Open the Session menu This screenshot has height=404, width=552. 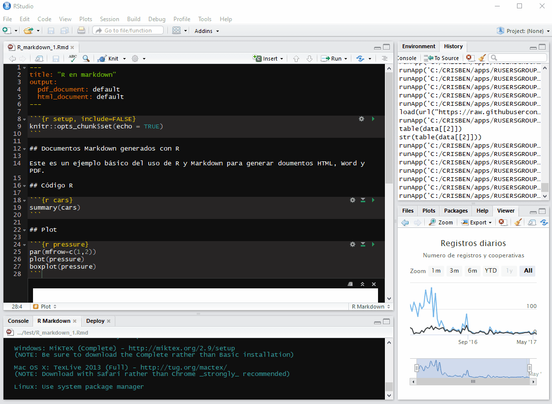(x=109, y=19)
